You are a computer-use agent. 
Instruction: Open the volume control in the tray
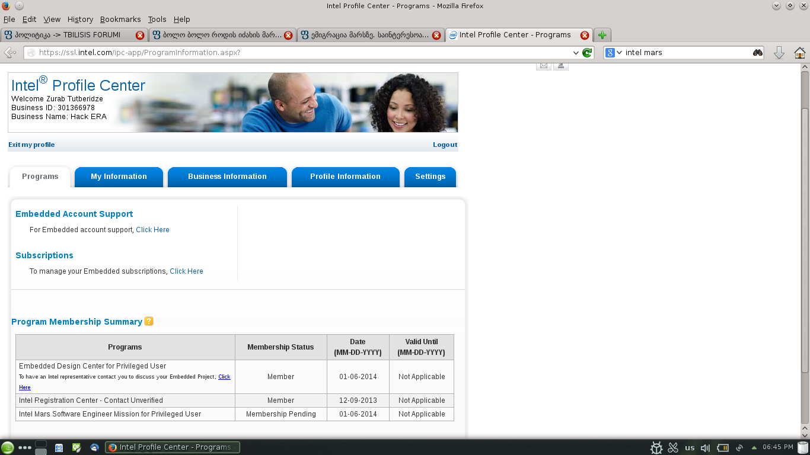pyautogui.click(x=706, y=448)
